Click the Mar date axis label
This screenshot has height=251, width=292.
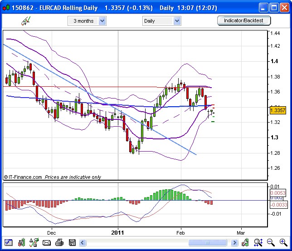[x=241, y=233]
